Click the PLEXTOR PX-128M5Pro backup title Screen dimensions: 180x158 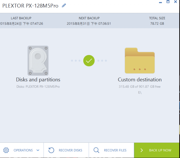pos(30,6)
